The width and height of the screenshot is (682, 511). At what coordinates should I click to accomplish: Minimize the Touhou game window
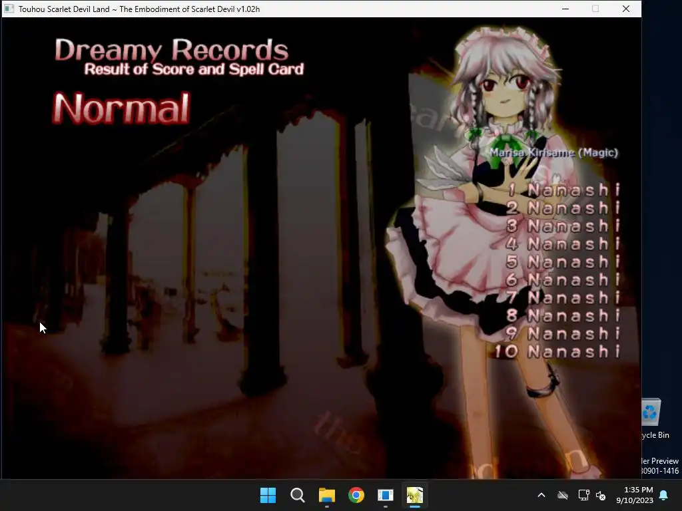coord(565,9)
